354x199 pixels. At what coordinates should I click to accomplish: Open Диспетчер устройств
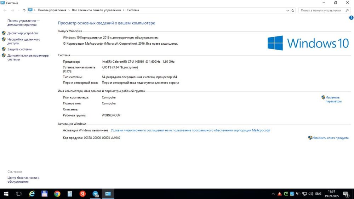click(23, 33)
